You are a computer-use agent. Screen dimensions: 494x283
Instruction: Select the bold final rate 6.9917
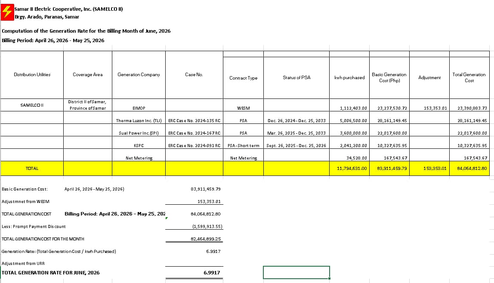point(212,273)
